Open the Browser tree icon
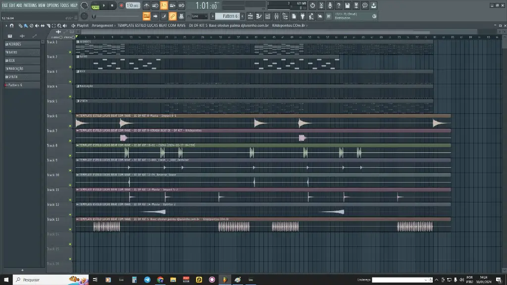507x285 pixels. click(x=285, y=16)
